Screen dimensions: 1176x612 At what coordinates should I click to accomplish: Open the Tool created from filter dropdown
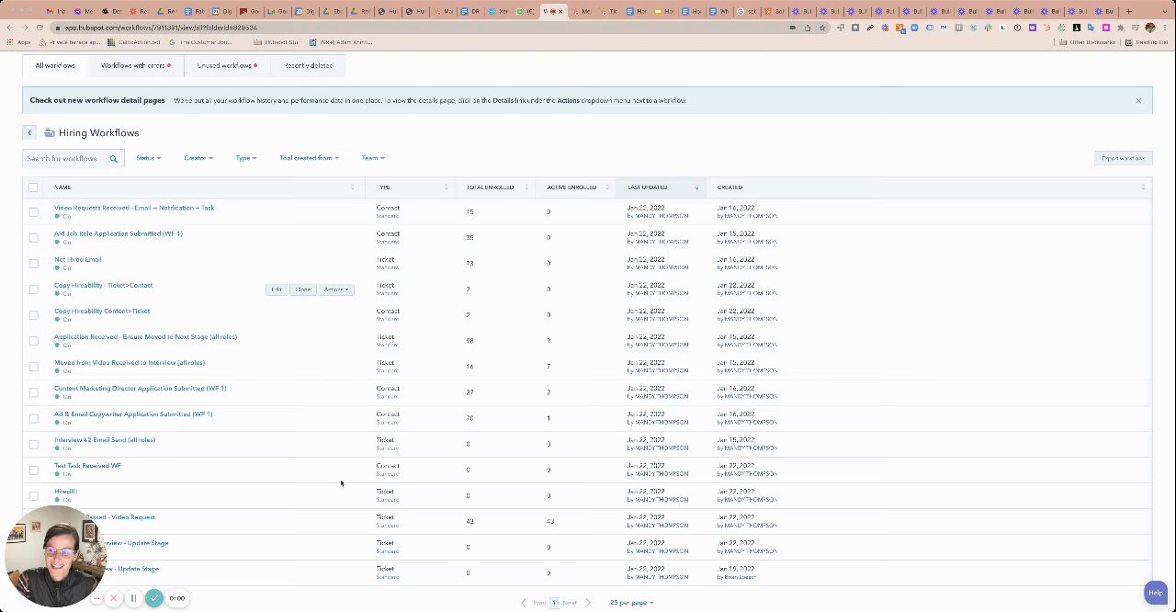click(309, 158)
